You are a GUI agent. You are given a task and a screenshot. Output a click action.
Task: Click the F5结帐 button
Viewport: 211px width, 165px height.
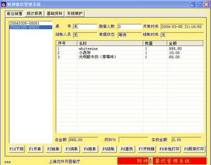pos(109,149)
